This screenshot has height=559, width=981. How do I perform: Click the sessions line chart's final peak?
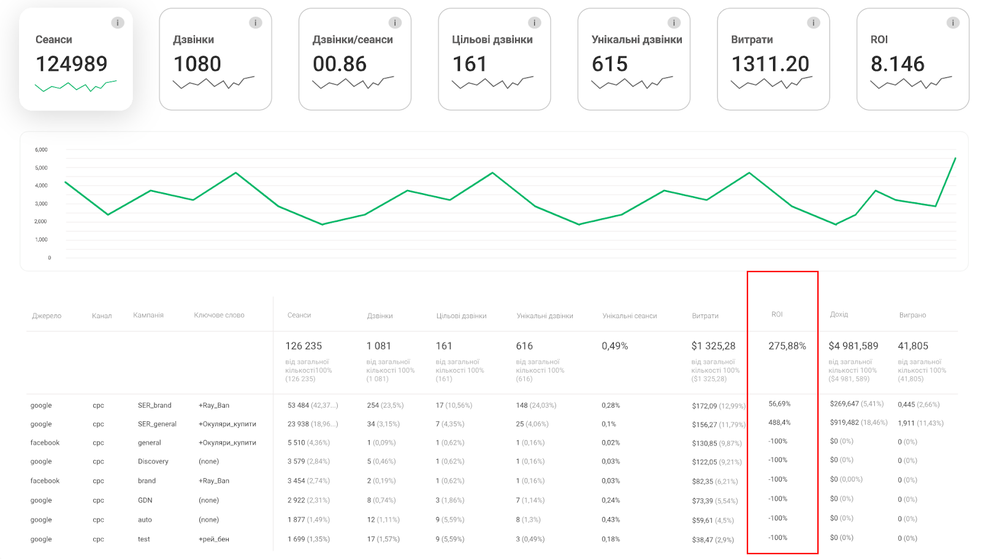coord(955,159)
